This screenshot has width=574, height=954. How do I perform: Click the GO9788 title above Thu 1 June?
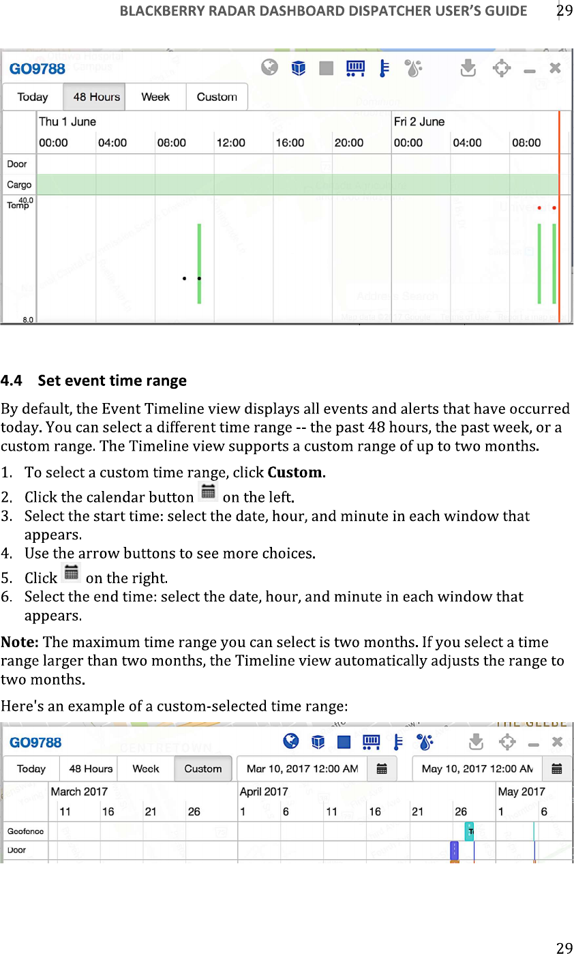(37, 69)
